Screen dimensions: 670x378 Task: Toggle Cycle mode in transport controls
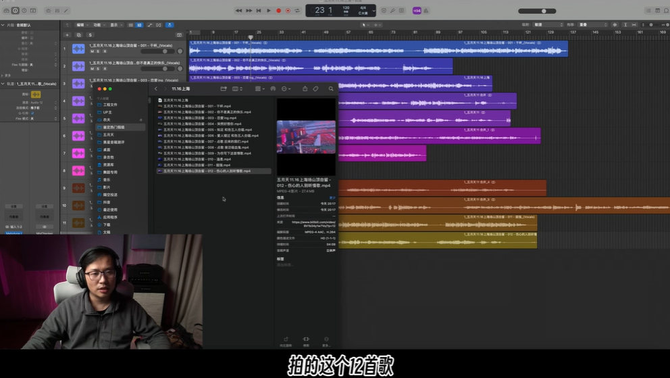coord(297,11)
